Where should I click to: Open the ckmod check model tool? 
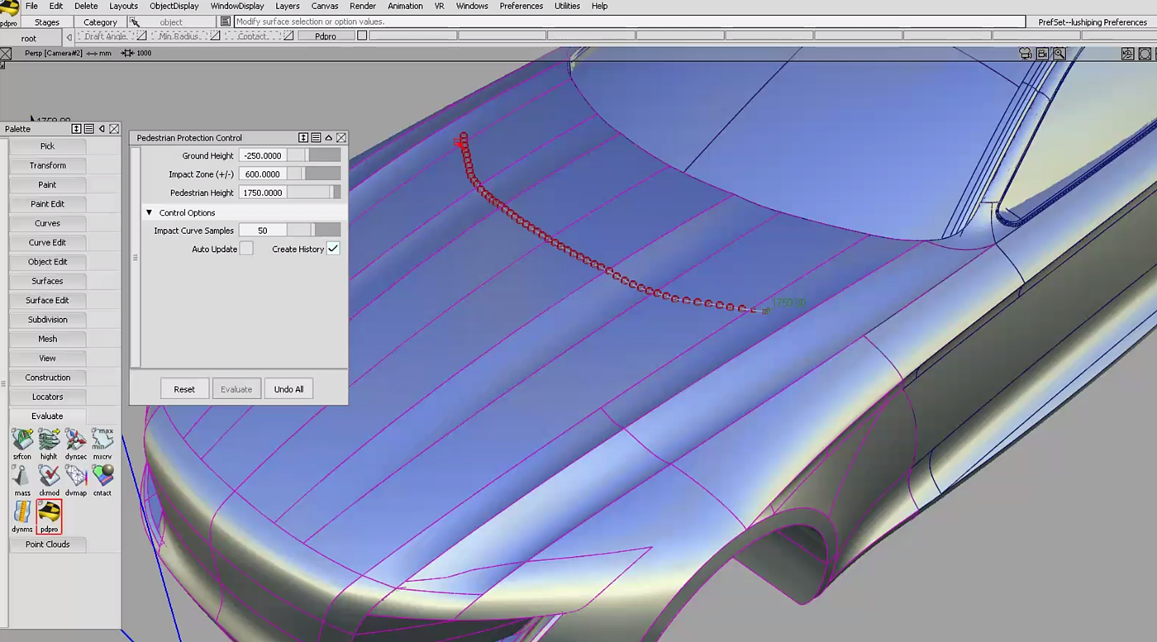(x=49, y=477)
